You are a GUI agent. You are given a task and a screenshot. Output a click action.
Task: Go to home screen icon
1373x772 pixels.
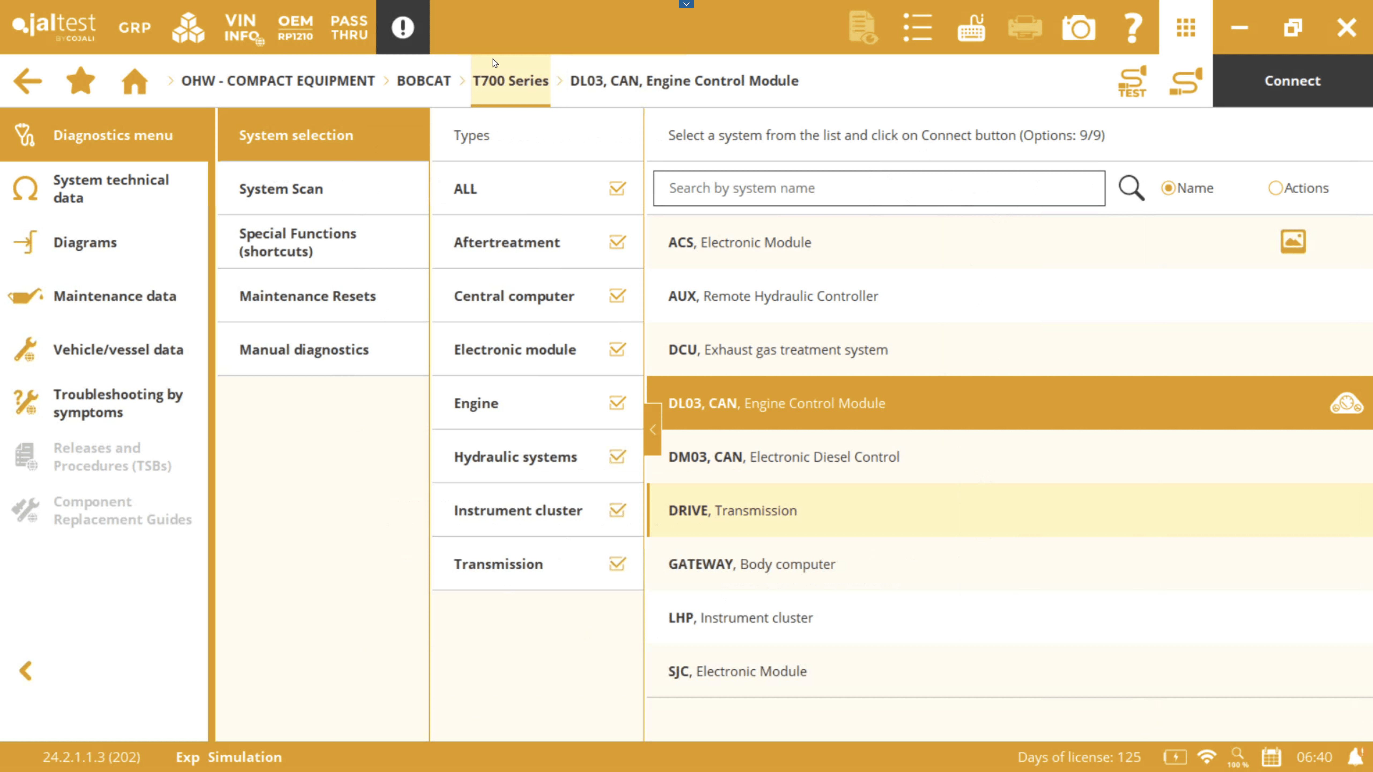(134, 81)
